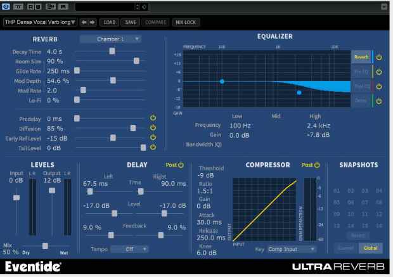Toggle the Predelay power switch
Image resolution: width=393 pixels, height=277 pixels.
(x=153, y=118)
